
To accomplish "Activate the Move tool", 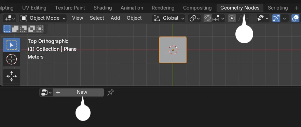I will tap(12, 76).
